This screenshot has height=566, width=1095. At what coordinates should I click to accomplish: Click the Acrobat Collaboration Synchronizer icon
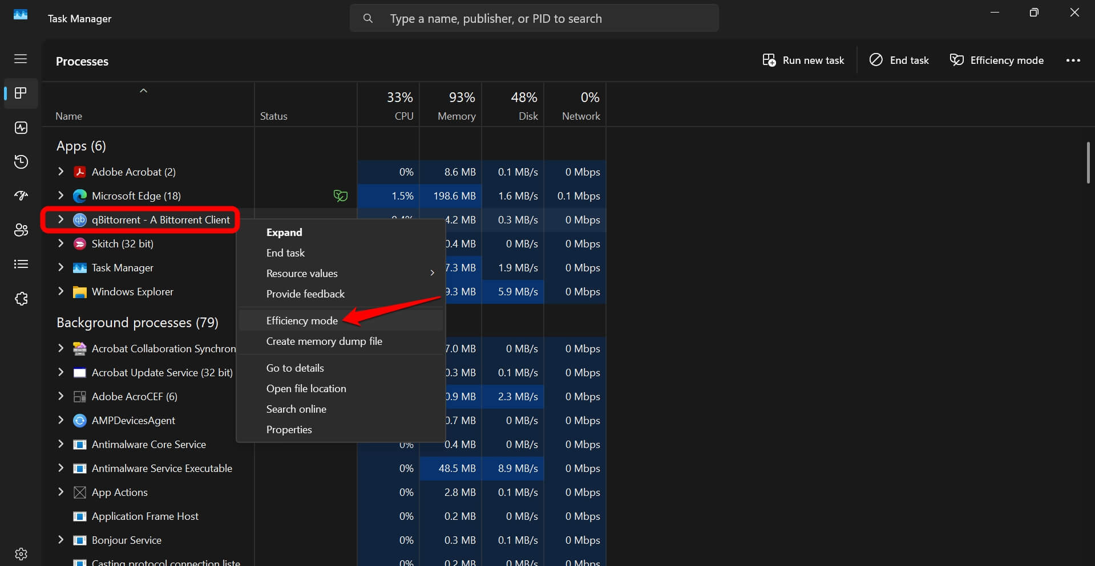[x=80, y=348]
